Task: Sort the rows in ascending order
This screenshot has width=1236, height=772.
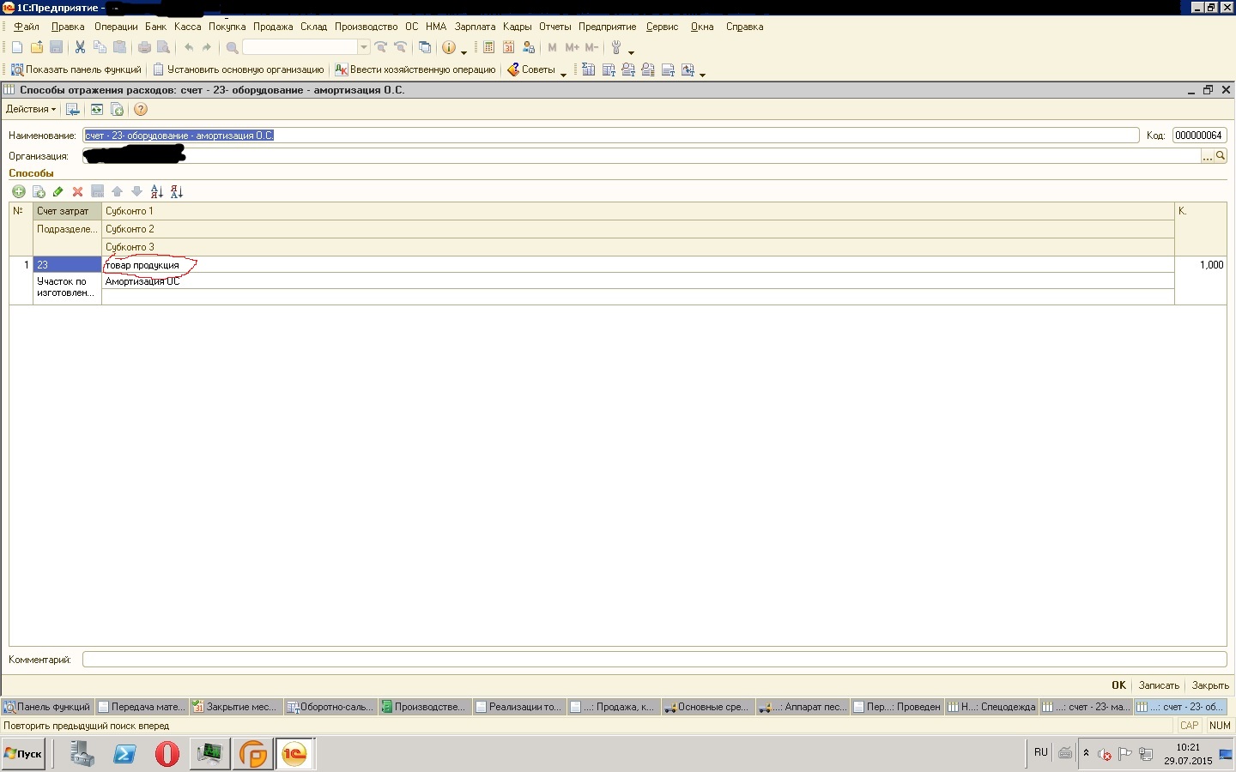Action: point(156,191)
